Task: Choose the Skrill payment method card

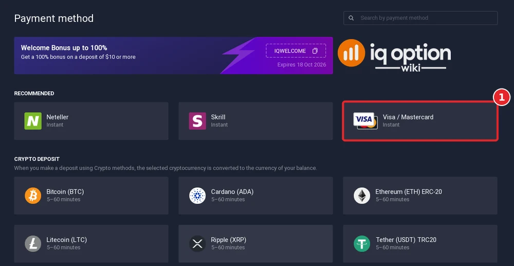Action: 255,121
